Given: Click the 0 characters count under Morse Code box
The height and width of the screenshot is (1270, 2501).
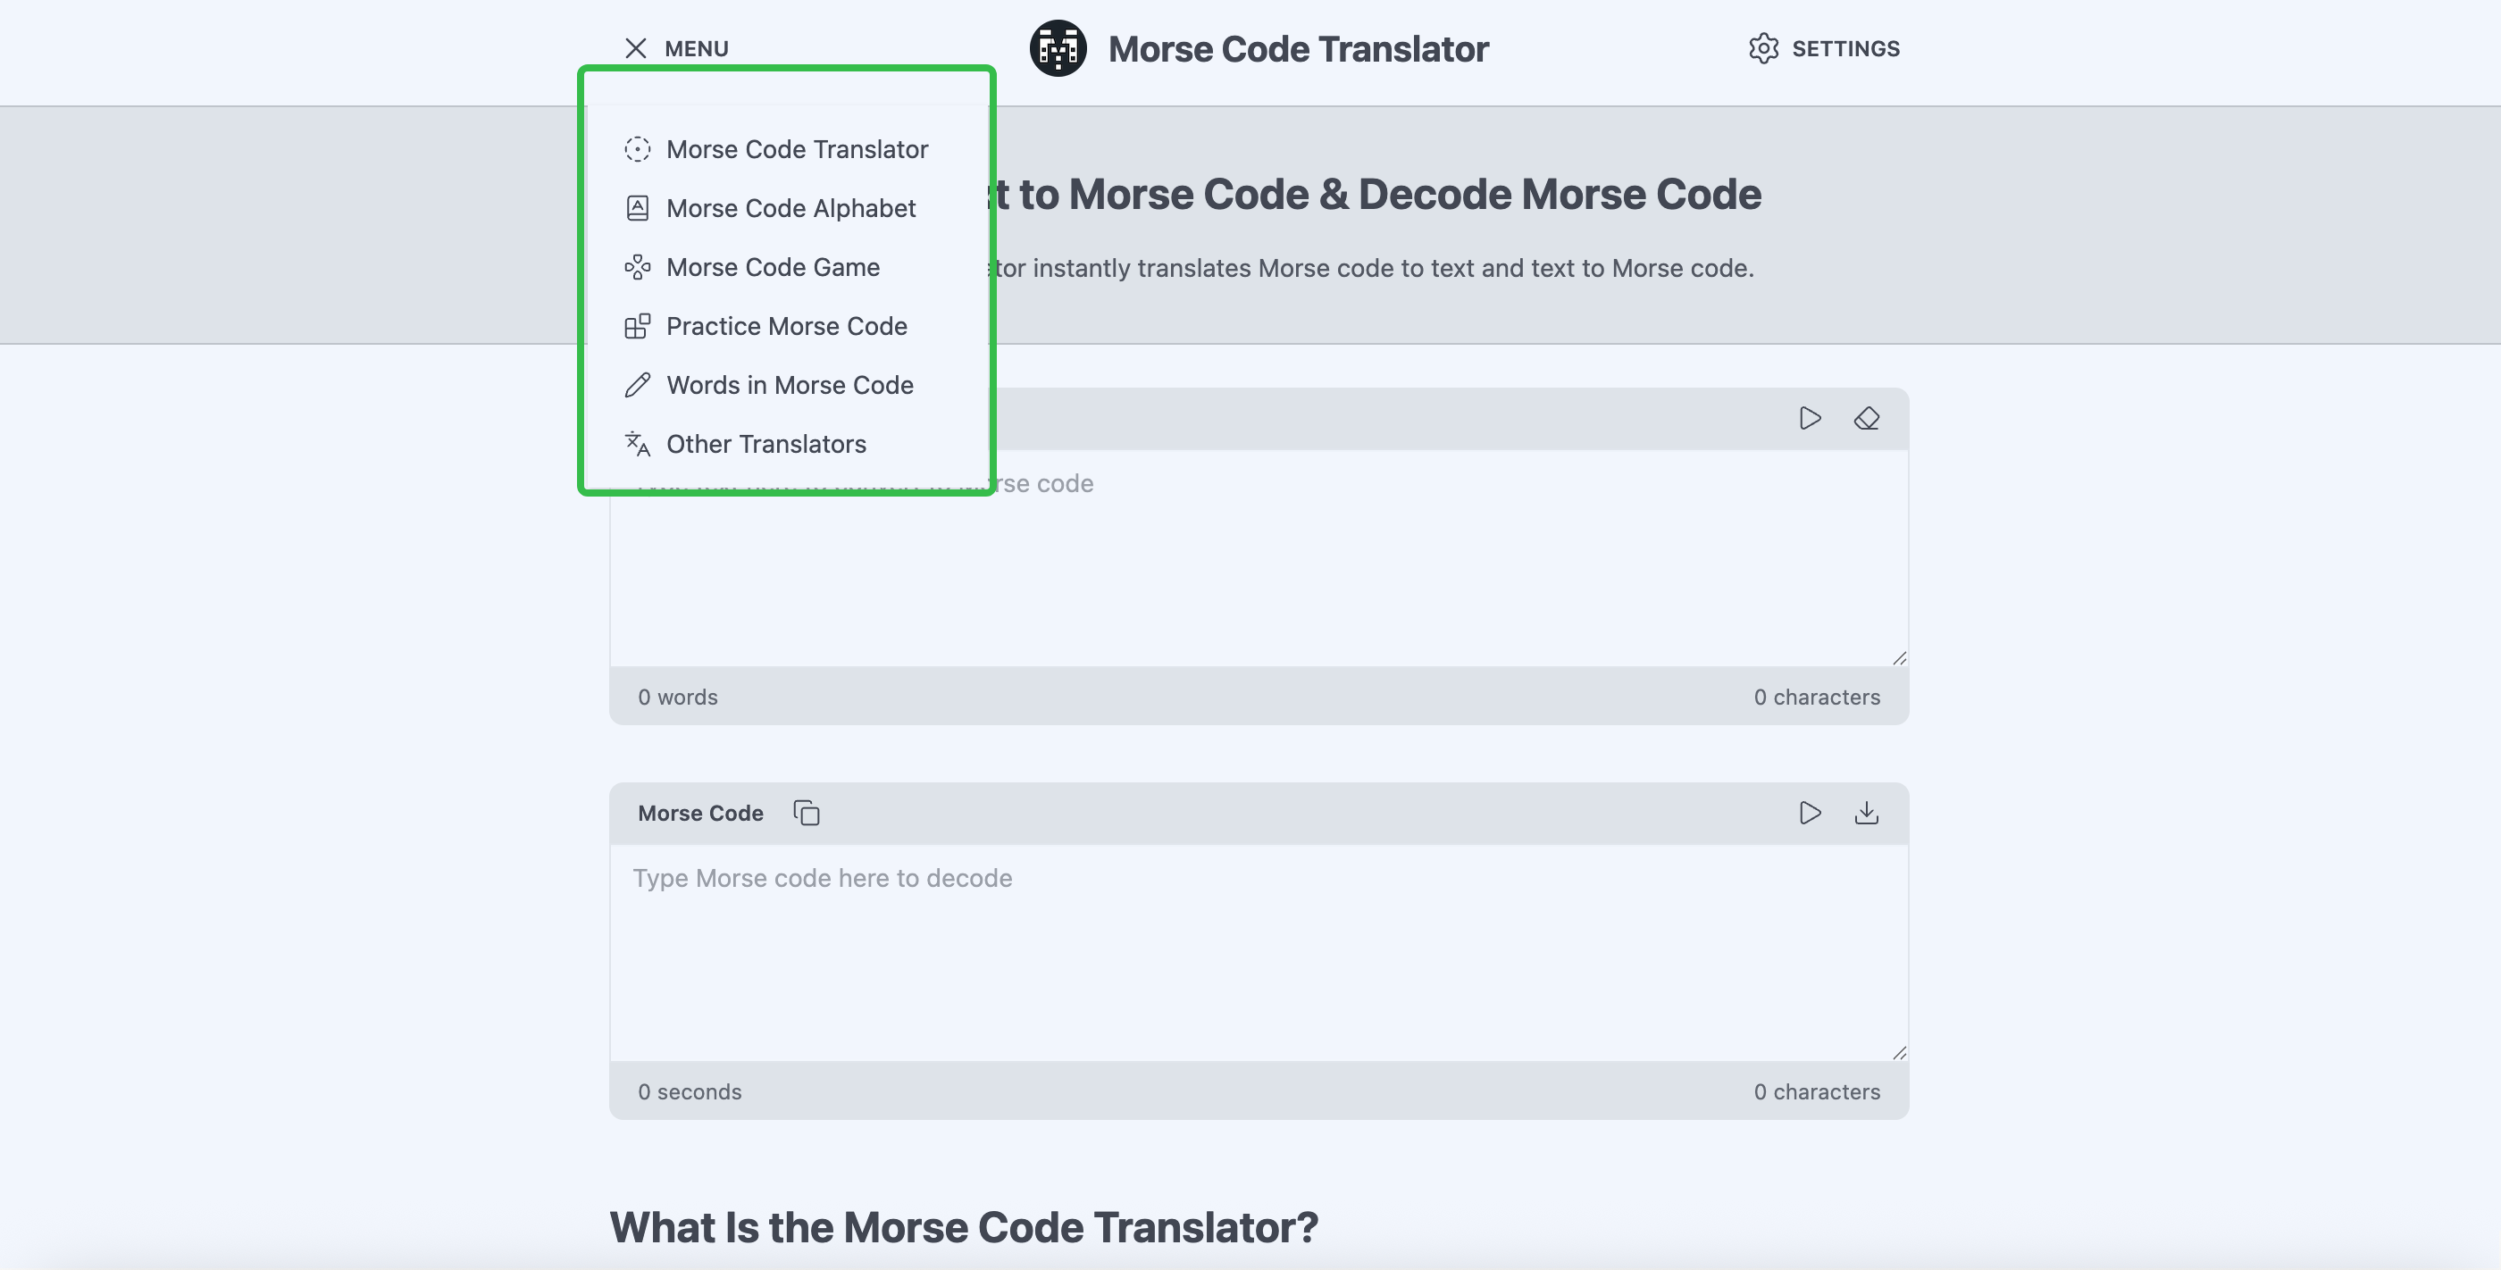Looking at the screenshot, I should (1817, 1091).
